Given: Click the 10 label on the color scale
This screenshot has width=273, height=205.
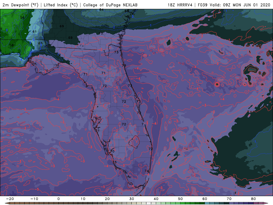Looking at the screenshot, I should 83,199.
